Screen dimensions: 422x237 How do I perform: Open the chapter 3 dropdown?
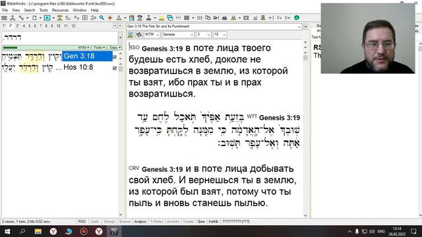(204, 35)
